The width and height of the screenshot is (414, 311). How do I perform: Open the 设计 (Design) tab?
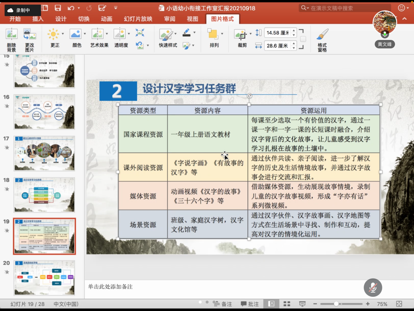pos(61,19)
